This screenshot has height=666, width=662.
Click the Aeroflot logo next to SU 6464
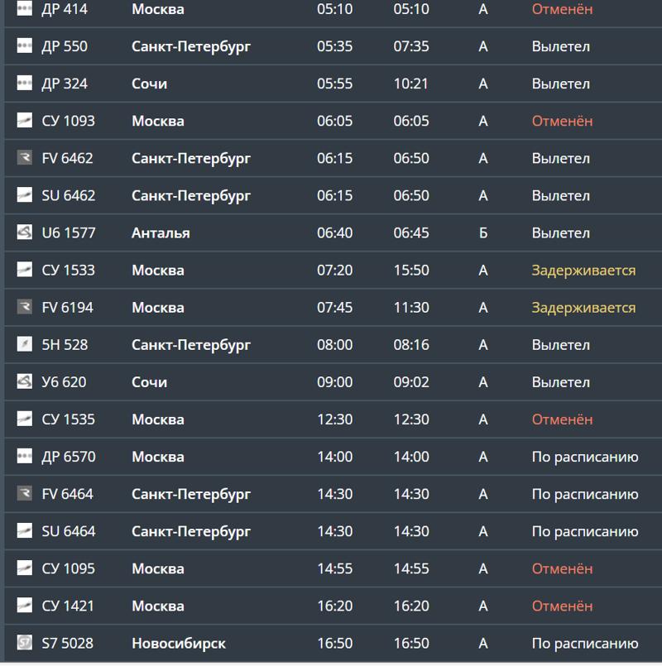(x=24, y=531)
